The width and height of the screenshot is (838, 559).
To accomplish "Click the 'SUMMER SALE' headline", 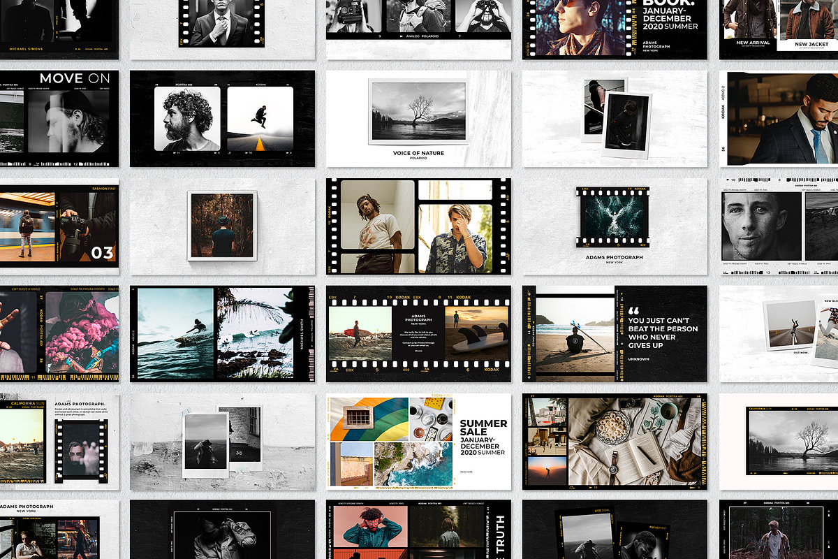I will [x=483, y=428].
